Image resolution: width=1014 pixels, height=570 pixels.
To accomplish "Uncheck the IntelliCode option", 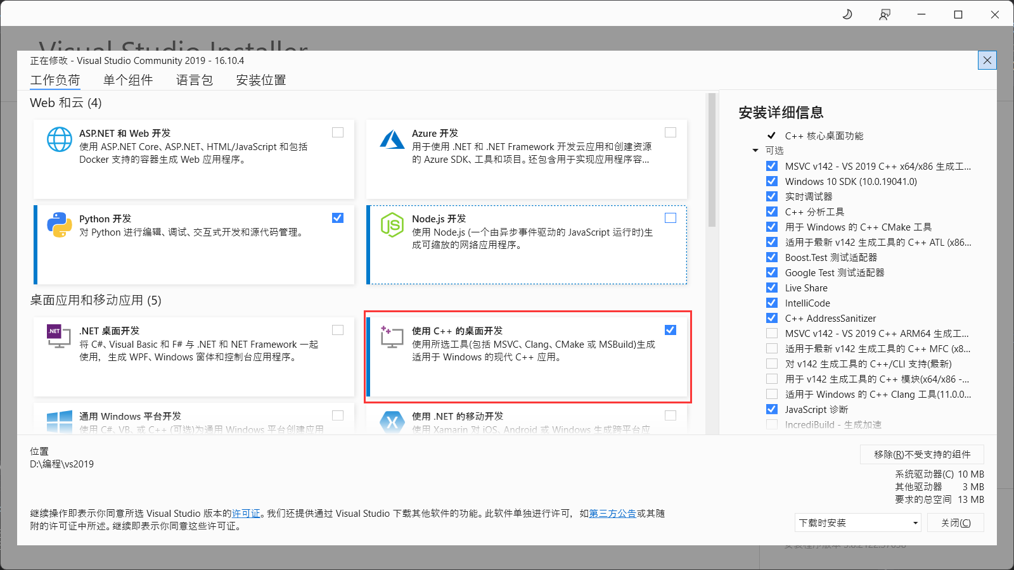I will pos(772,303).
